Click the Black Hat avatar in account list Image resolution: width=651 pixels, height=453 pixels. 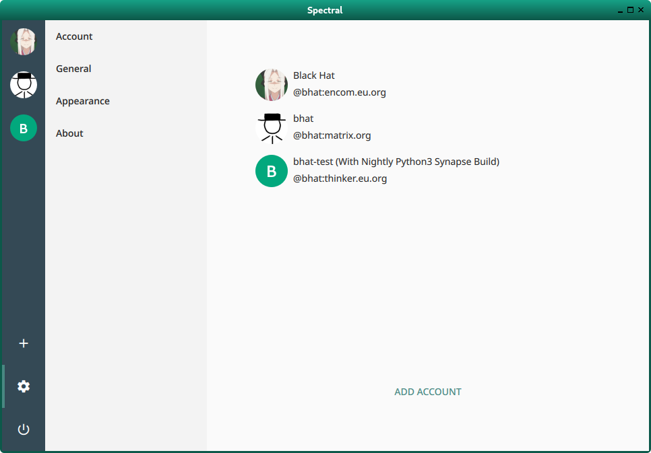tap(272, 85)
